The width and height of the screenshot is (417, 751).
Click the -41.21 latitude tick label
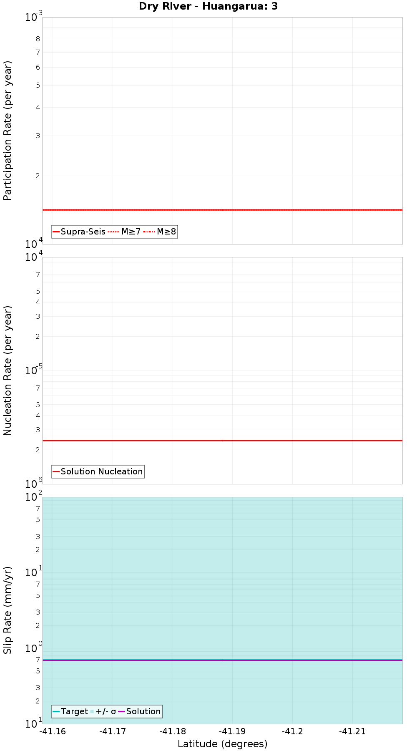click(352, 731)
